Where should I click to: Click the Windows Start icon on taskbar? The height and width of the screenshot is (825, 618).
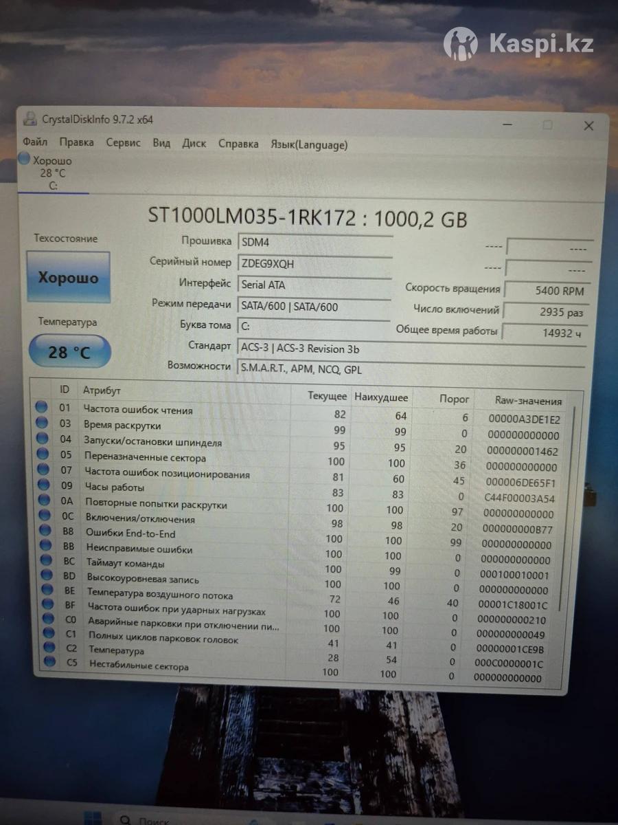pyautogui.click(x=93, y=818)
